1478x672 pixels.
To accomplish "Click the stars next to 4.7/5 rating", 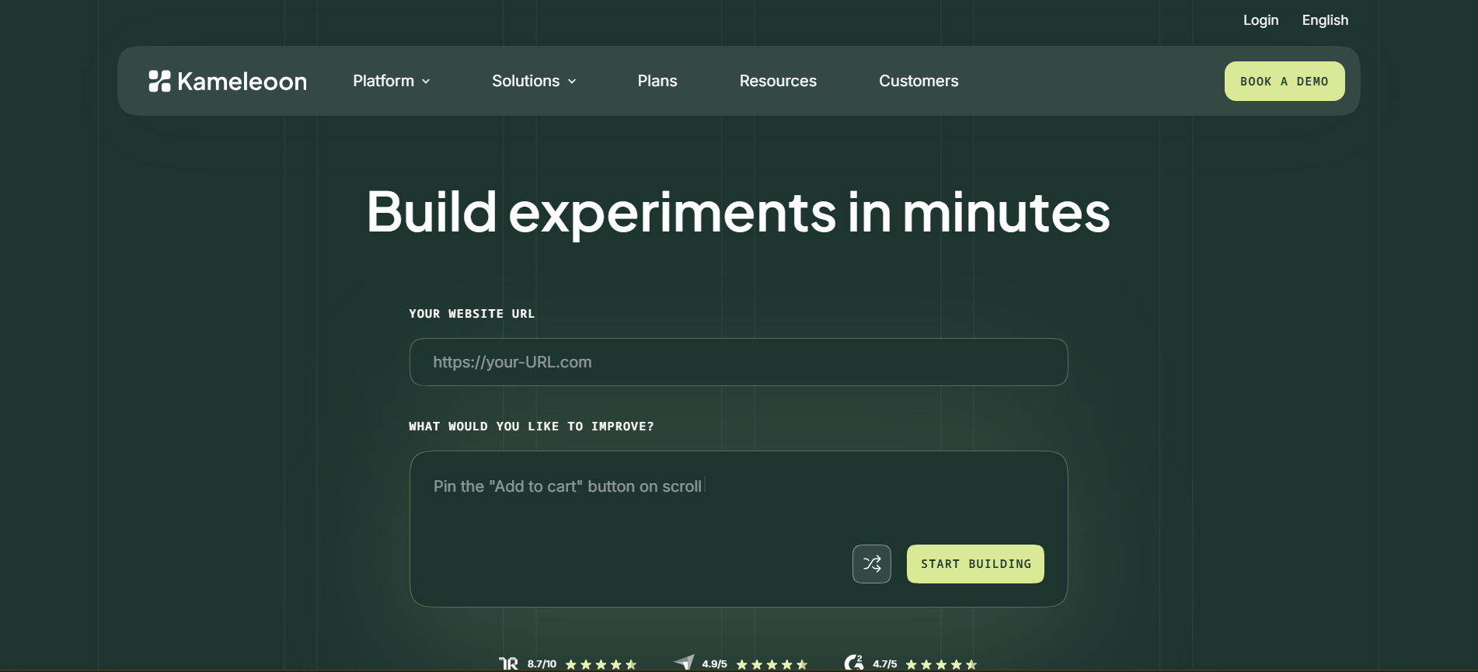I will [x=941, y=664].
